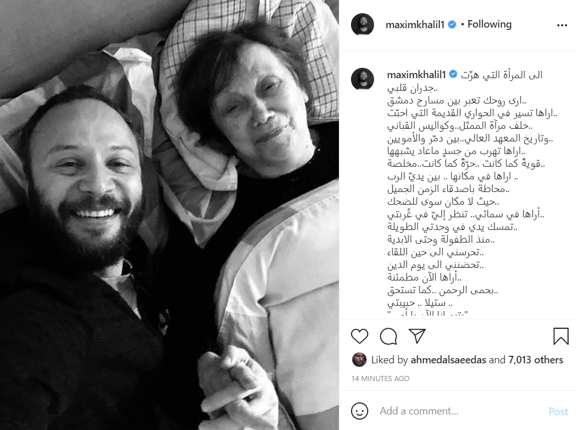This screenshot has height=430, width=576.
Task: Open maximkhalil1 username link in header
Action: click(x=415, y=25)
